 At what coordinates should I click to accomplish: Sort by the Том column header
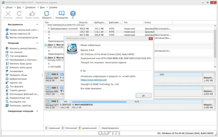pos(61,22)
